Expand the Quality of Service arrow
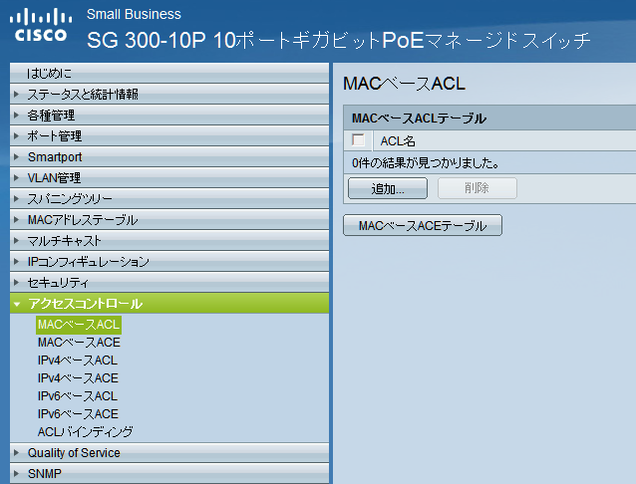 click(16, 453)
